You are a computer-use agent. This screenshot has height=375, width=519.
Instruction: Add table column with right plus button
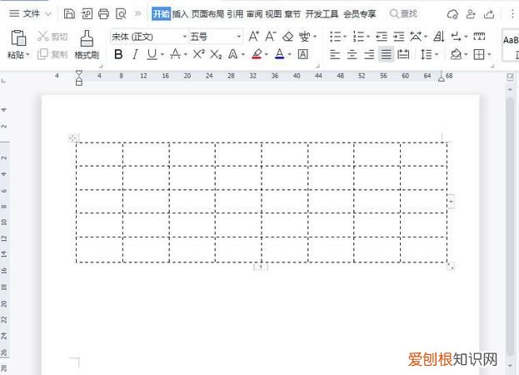451,201
